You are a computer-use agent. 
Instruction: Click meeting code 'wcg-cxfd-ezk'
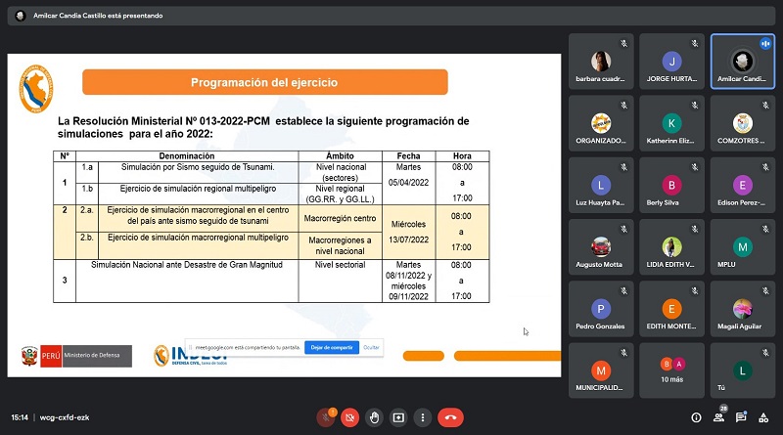tap(65, 417)
